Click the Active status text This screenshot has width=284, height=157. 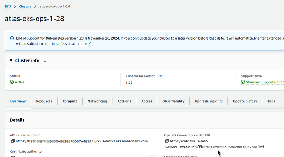click(x=20, y=82)
